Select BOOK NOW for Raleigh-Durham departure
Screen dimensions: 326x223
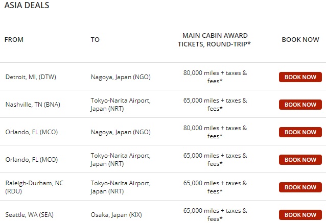300,187
